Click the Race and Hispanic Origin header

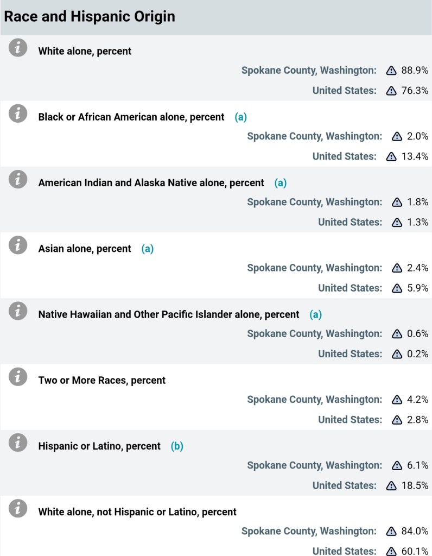pos(90,16)
